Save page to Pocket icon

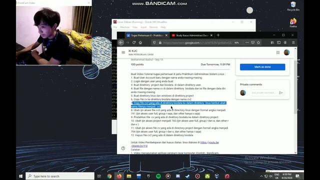(252, 42)
